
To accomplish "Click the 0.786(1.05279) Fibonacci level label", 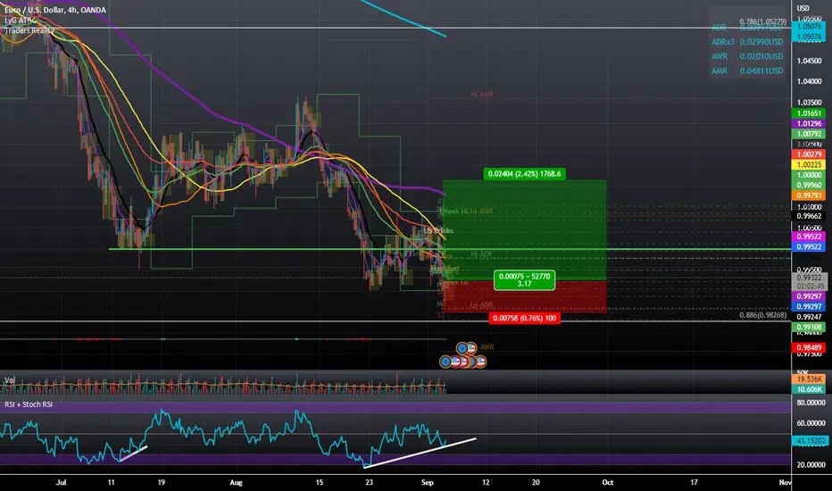I will point(763,21).
